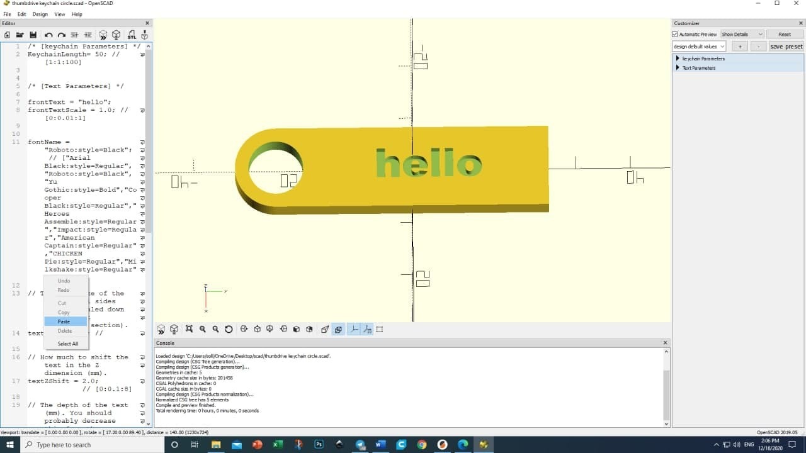Click the save preset button in Customizer

click(x=786, y=46)
